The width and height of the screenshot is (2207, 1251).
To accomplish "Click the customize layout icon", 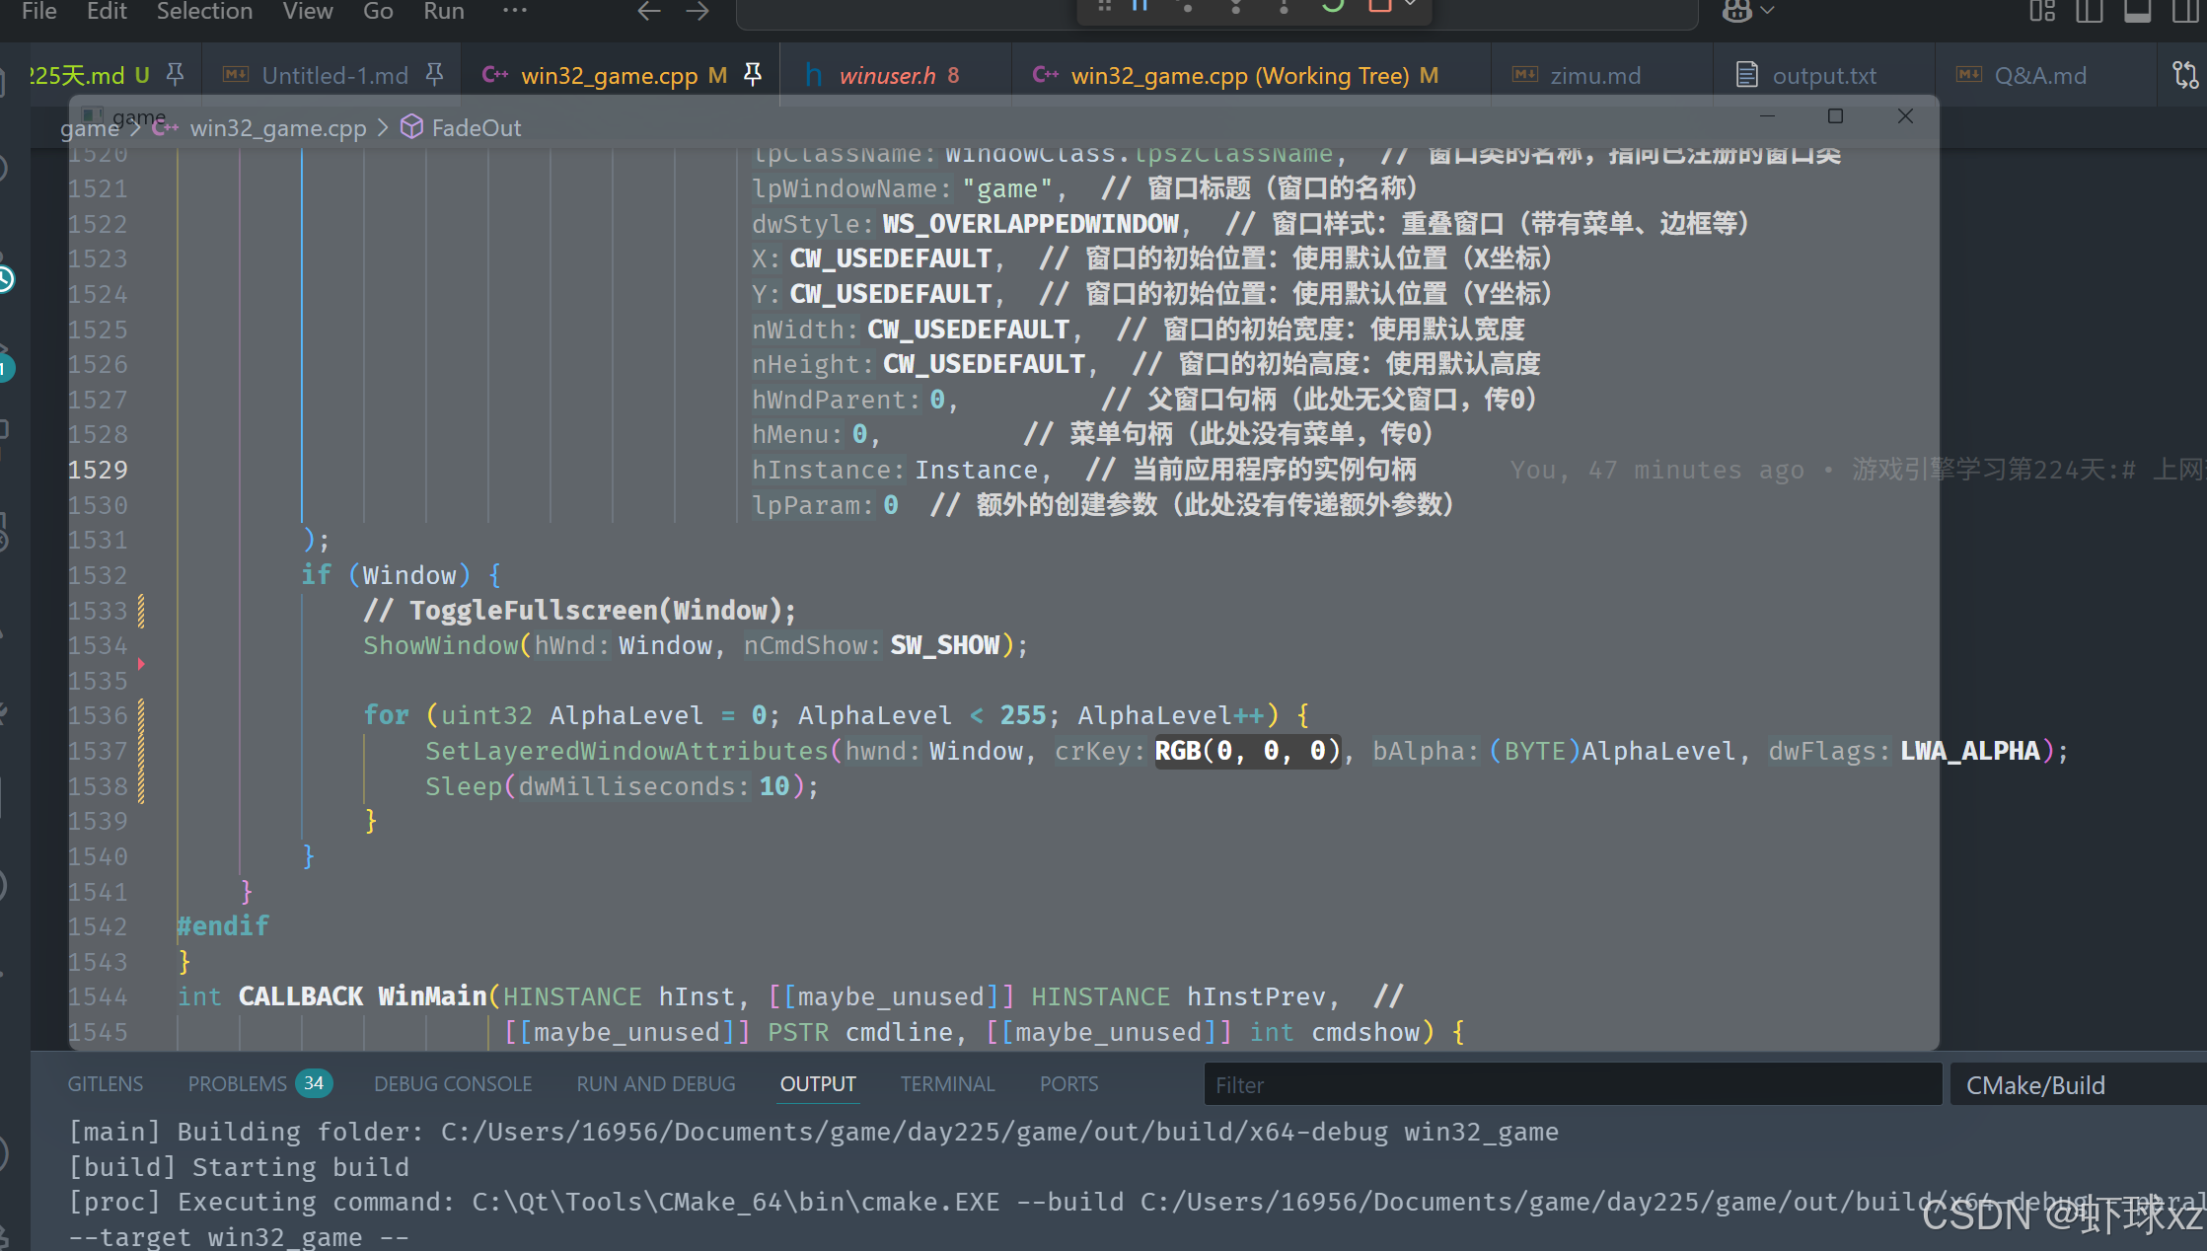I will tap(2042, 11).
